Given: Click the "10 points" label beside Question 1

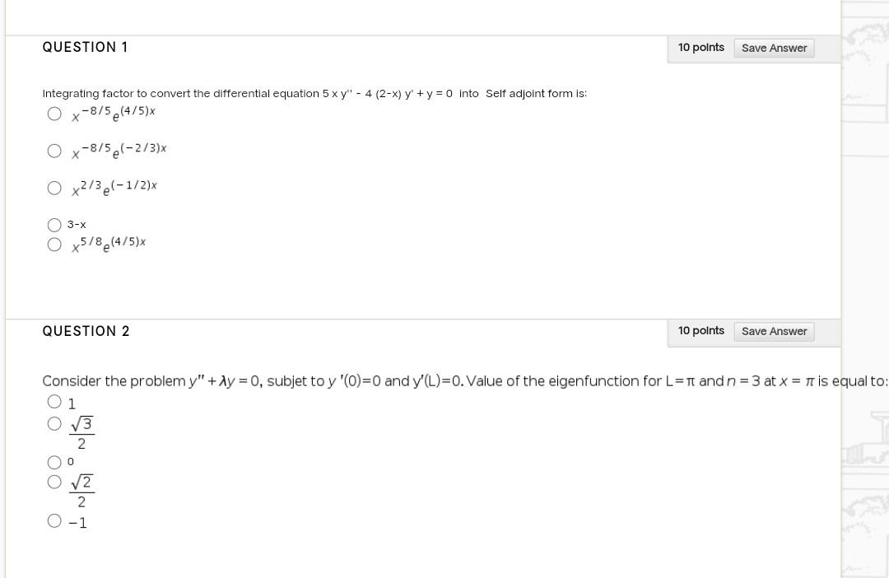Looking at the screenshot, I should pyautogui.click(x=701, y=48).
